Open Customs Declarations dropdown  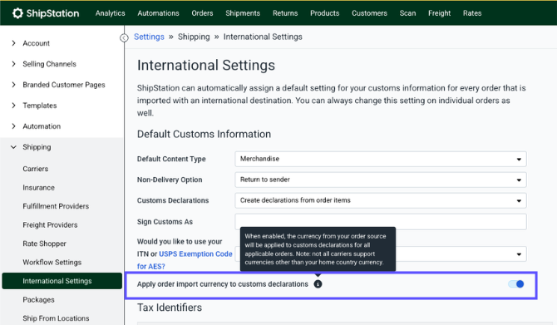point(381,200)
